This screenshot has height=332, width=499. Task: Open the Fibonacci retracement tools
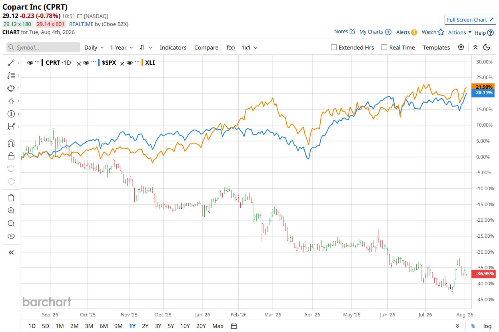coord(11,76)
